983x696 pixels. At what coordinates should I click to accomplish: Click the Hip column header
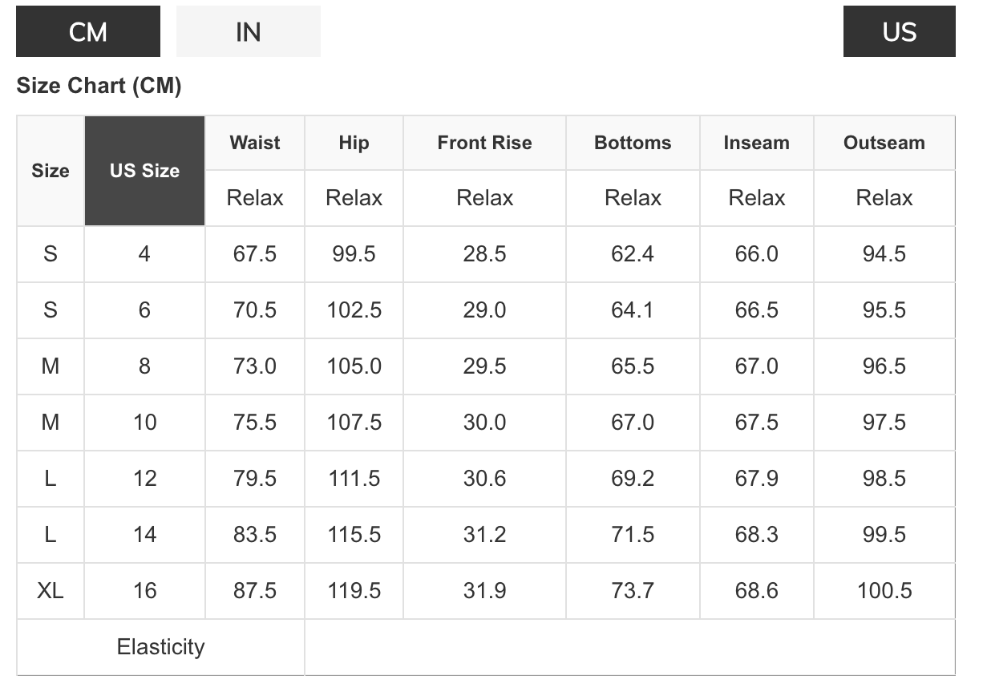click(x=354, y=143)
